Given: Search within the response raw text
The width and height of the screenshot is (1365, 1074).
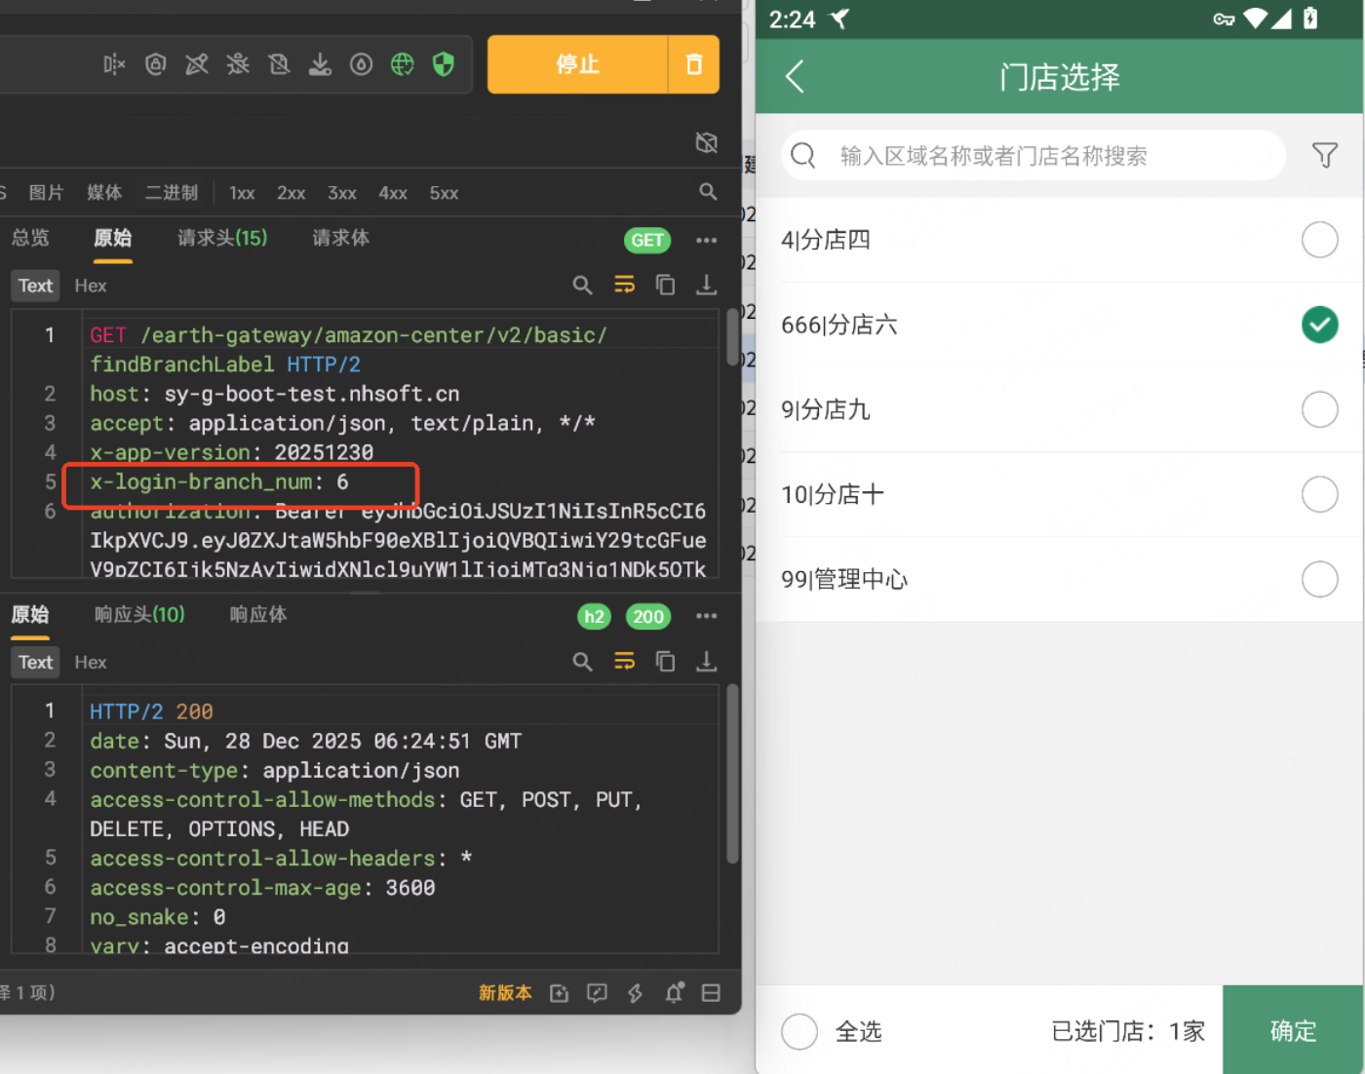Looking at the screenshot, I should pos(582,662).
